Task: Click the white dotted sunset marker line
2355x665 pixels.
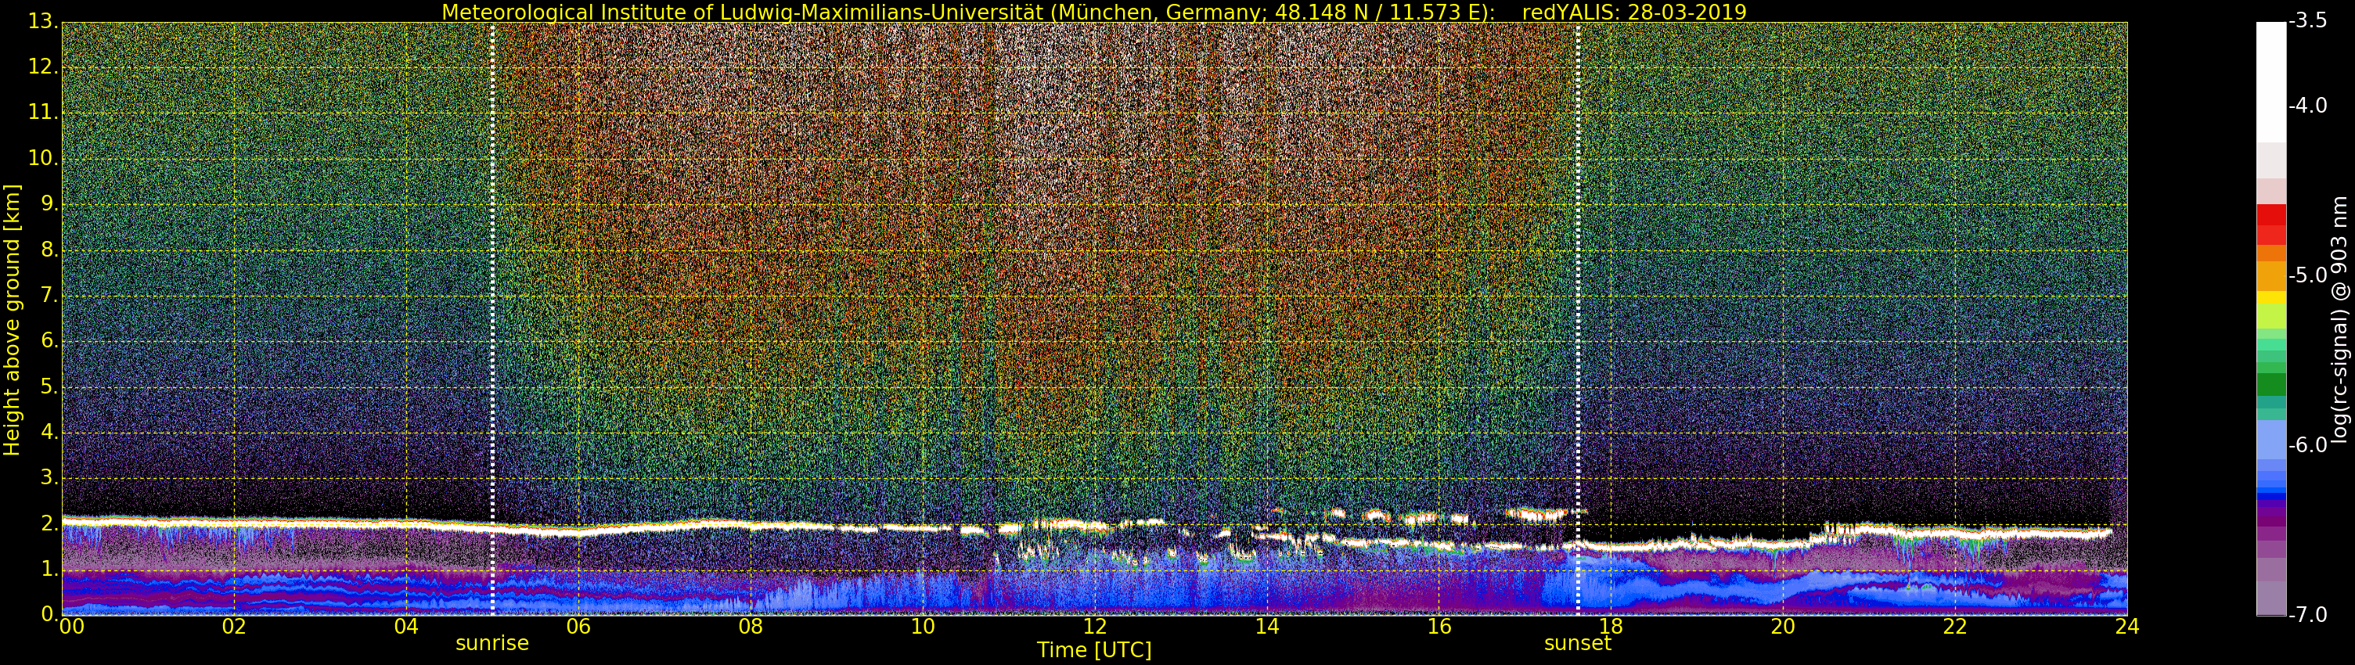Action: pyautogui.click(x=1578, y=318)
